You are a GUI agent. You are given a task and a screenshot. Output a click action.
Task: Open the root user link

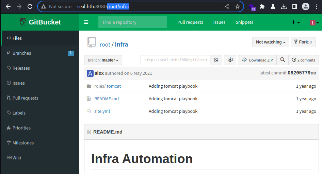pyautogui.click(x=105, y=45)
